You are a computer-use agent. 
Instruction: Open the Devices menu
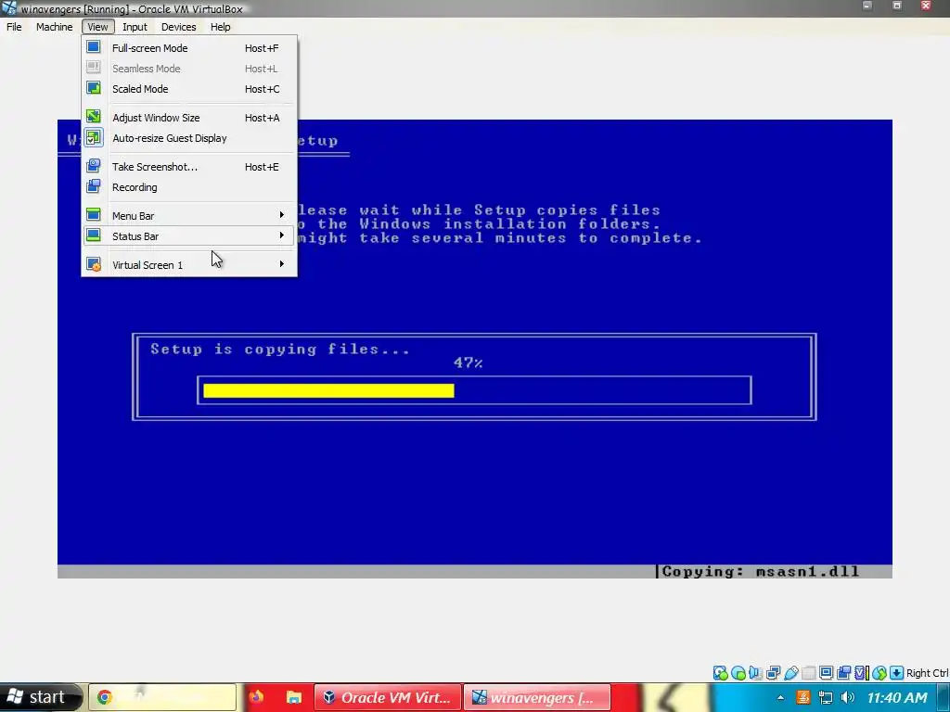179,27
